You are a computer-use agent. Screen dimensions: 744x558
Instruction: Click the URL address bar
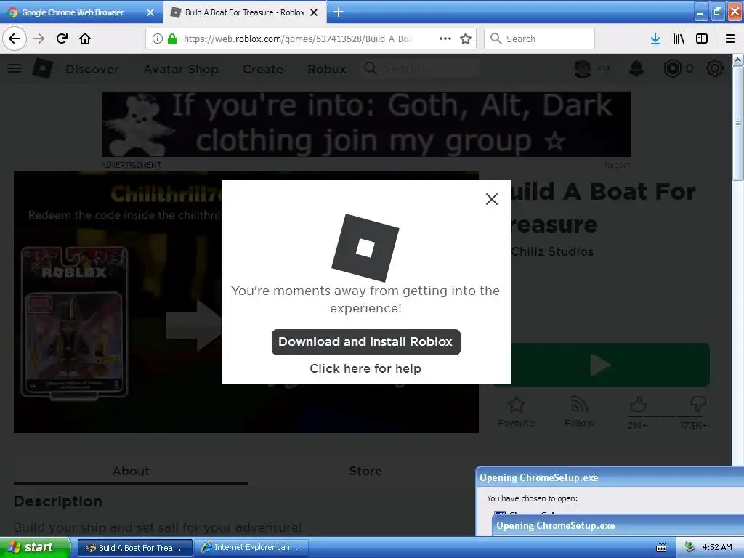pos(297,39)
